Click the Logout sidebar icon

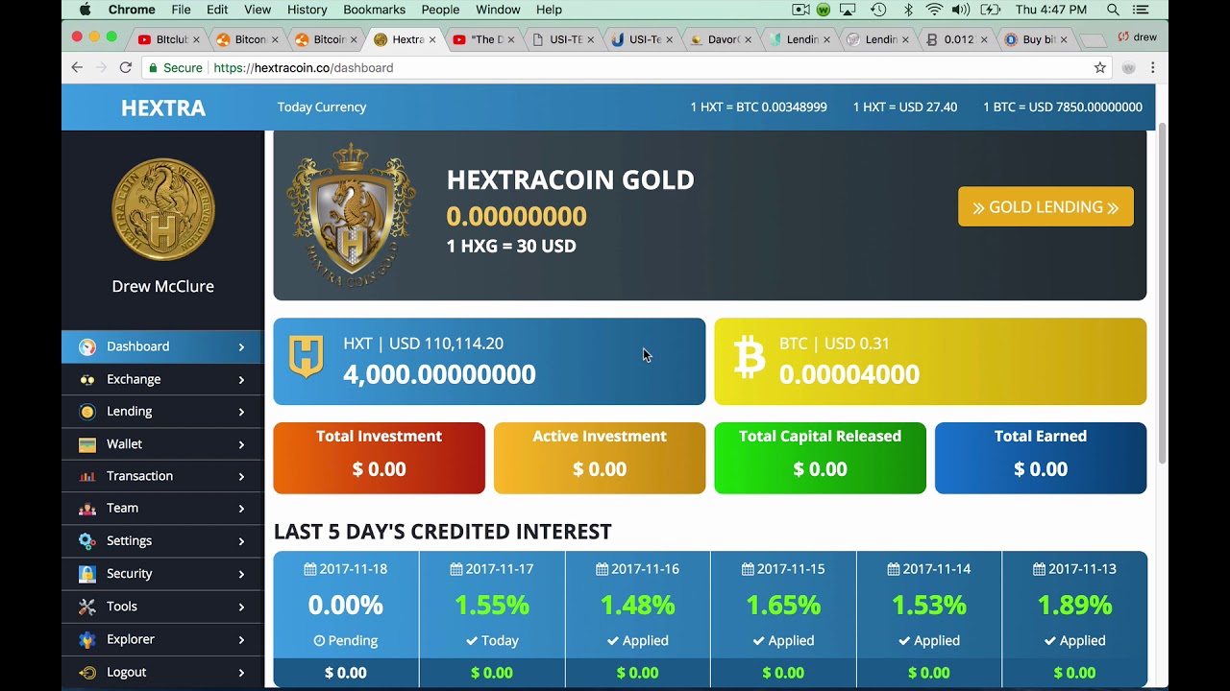coord(87,672)
